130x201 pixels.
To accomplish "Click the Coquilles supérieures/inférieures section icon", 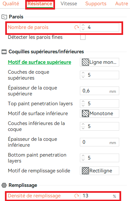I will pos(4,52).
